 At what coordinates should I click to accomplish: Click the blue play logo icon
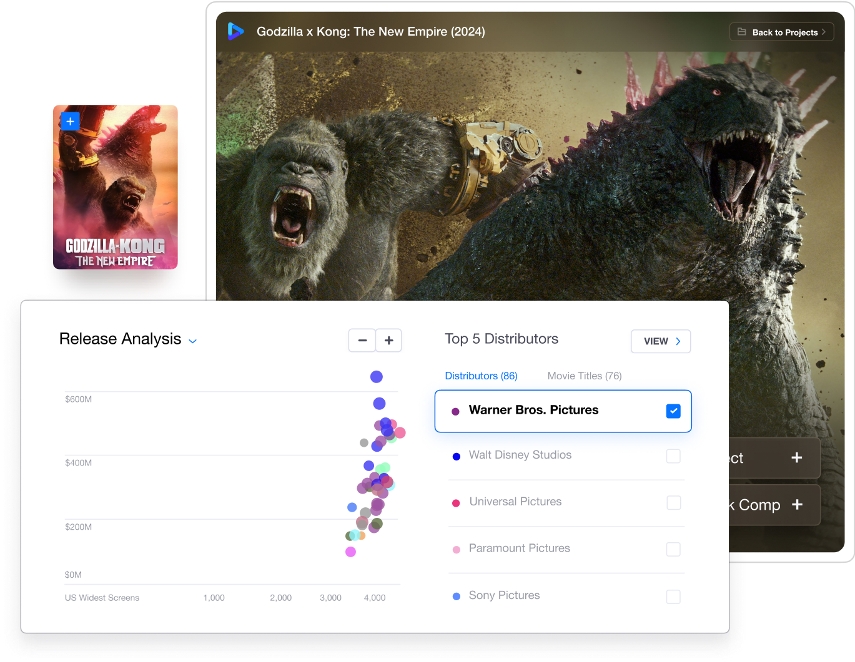[x=235, y=31]
